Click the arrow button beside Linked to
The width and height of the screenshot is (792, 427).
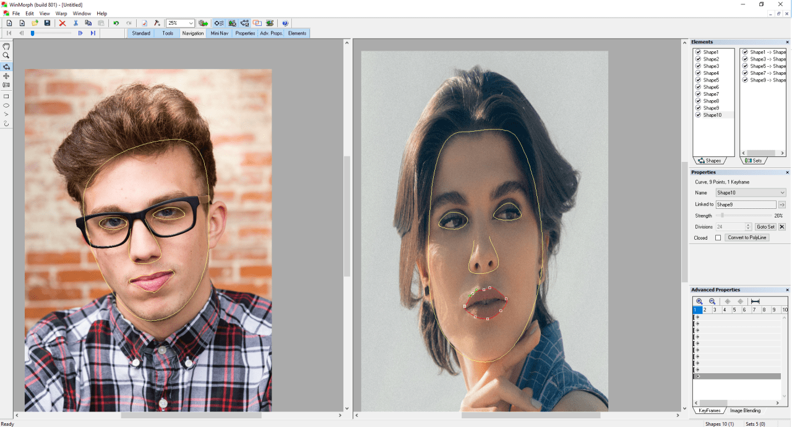click(781, 205)
